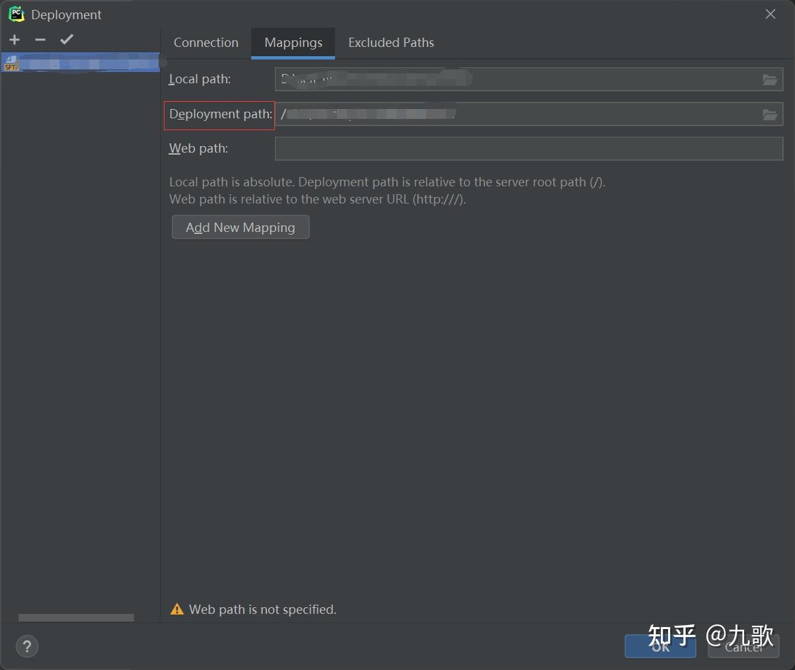The image size is (795, 670).
Task: Open the Excluded Paths tab
Action: coord(391,42)
